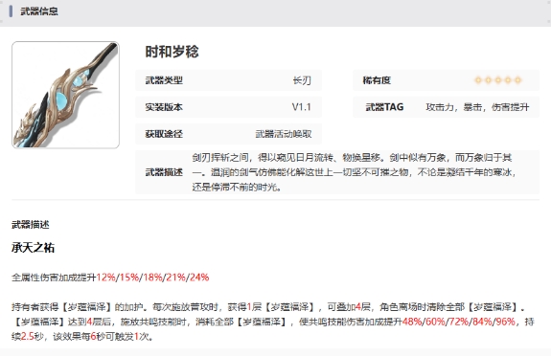Click the weapon name 时和岁稔
The width and height of the screenshot is (551, 356).
(x=172, y=52)
